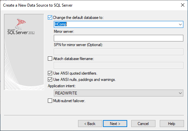The image size is (188, 131).
Task: Open Help for this dialog
Action: (172, 124)
